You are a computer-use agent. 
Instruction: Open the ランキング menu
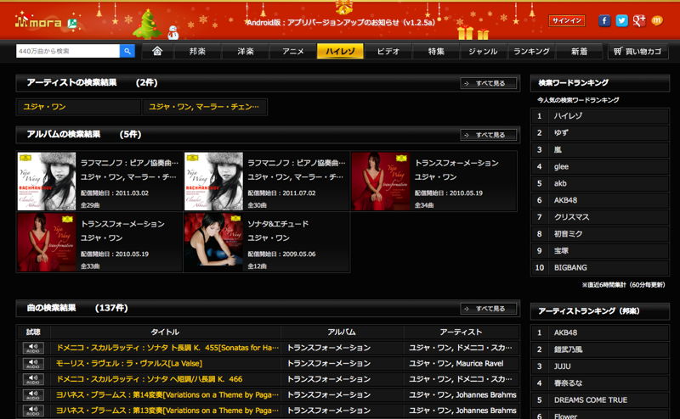531,51
